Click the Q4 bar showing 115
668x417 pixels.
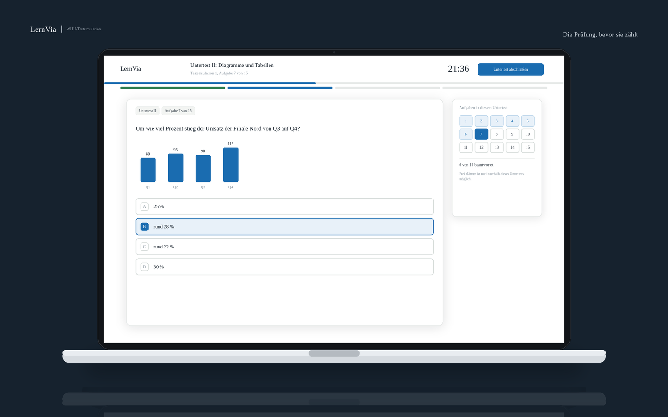click(x=231, y=165)
